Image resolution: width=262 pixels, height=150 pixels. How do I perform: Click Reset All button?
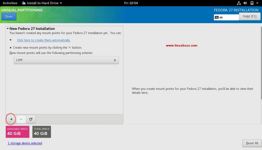252,143
